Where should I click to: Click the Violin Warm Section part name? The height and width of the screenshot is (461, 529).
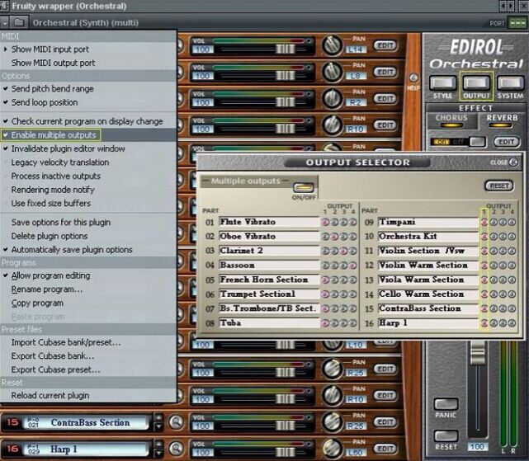tap(427, 265)
